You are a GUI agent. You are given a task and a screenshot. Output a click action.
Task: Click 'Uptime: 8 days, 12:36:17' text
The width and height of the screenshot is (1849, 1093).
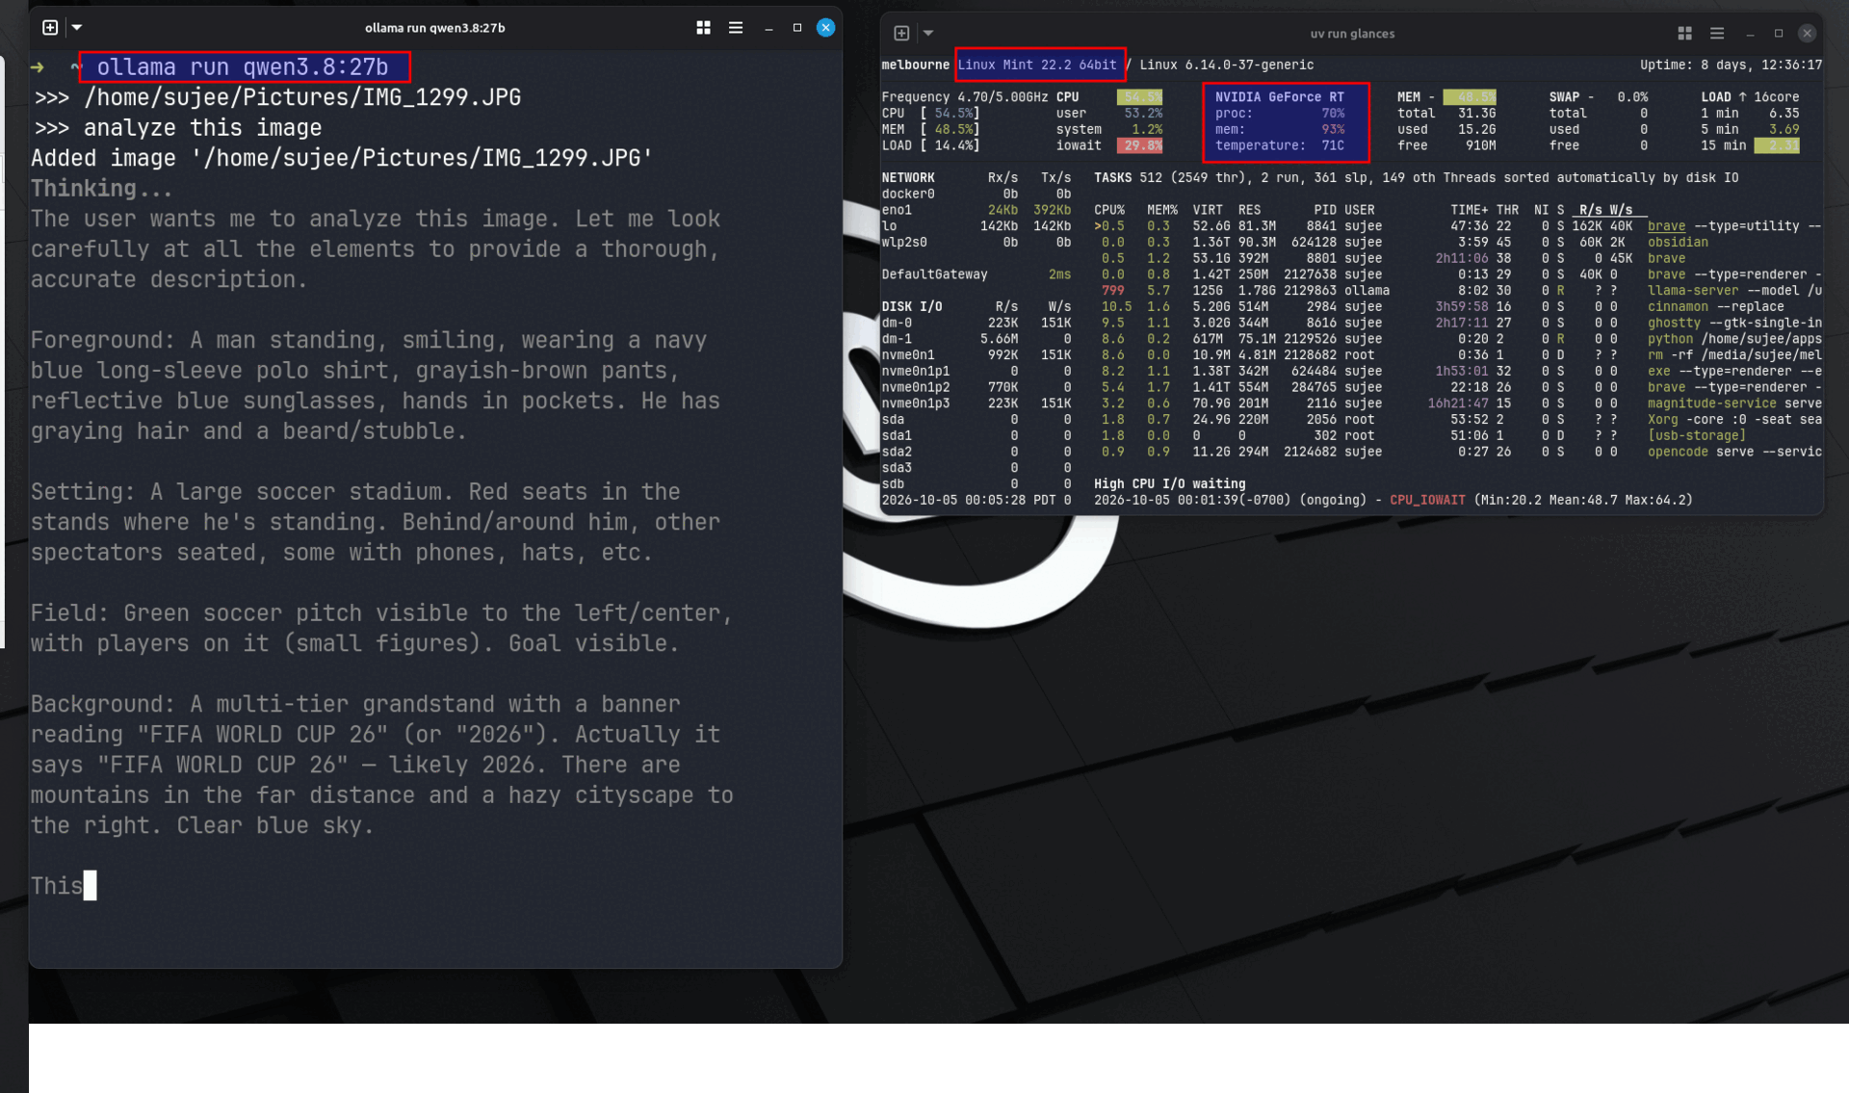coord(1731,65)
